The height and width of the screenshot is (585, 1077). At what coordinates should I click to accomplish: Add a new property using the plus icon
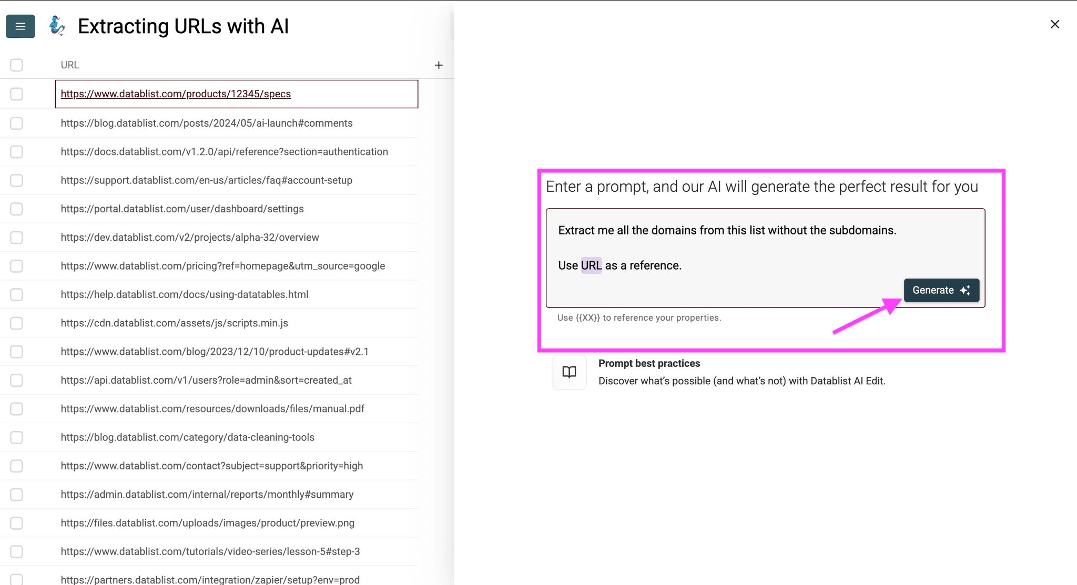tap(439, 65)
